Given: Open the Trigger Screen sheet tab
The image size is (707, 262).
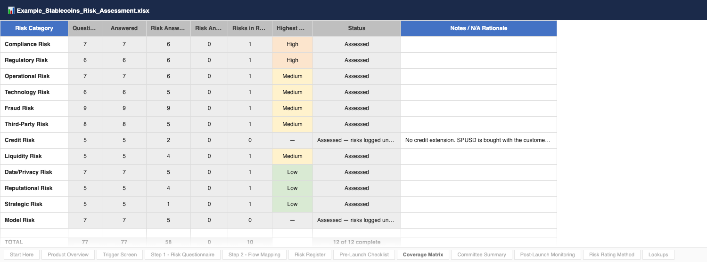Looking at the screenshot, I should (120, 254).
